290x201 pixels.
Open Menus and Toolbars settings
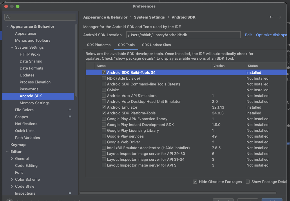pyautogui.click(x=33, y=40)
